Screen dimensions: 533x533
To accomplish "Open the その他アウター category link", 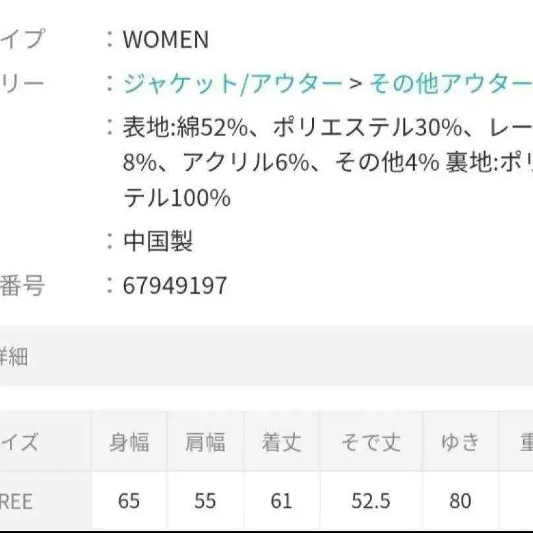I will pyautogui.click(x=450, y=84).
